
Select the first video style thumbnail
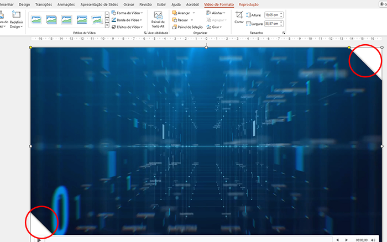point(36,20)
